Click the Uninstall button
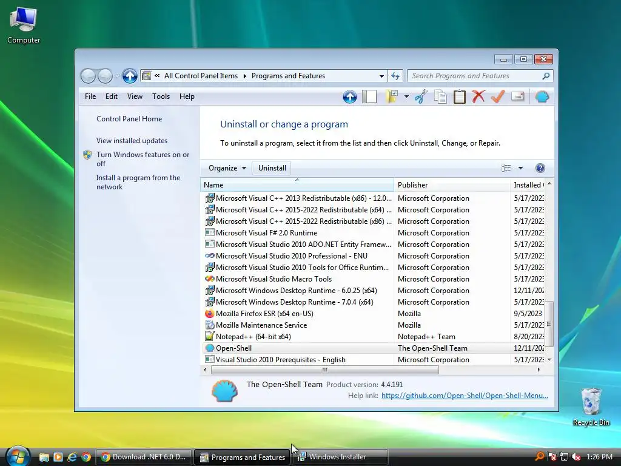 [272, 168]
